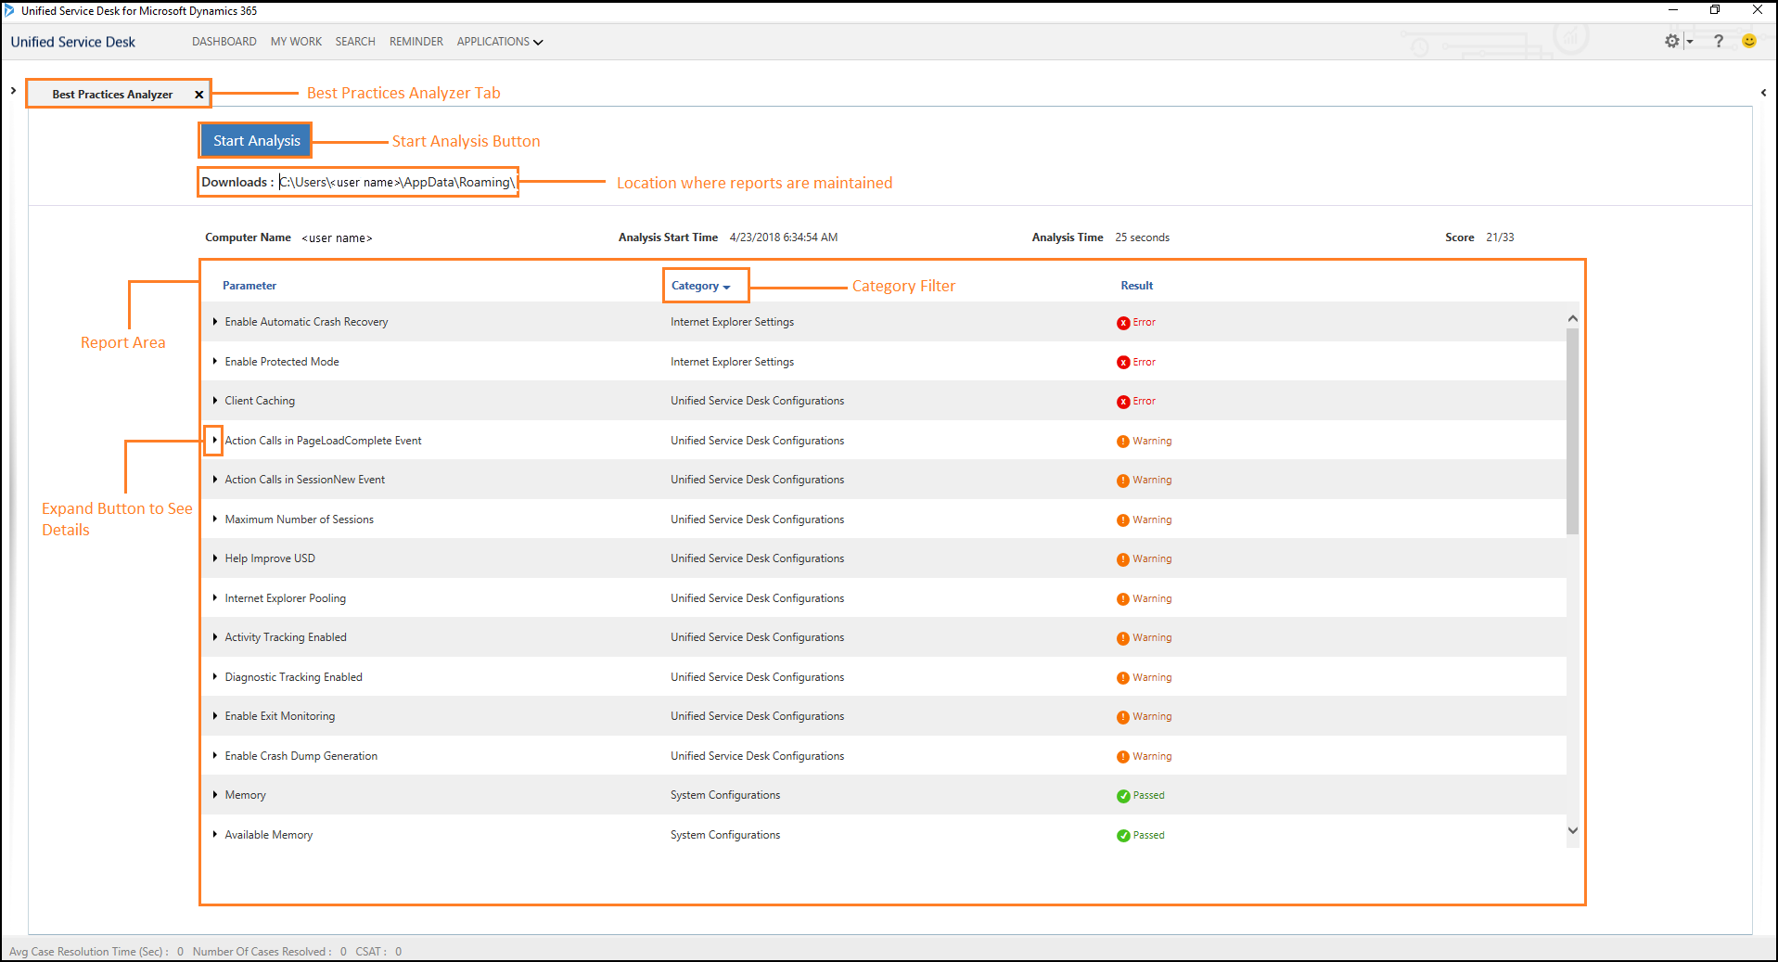Click the Unified Service Desk logo in title bar
This screenshot has width=1778, height=962.
coord(9,10)
